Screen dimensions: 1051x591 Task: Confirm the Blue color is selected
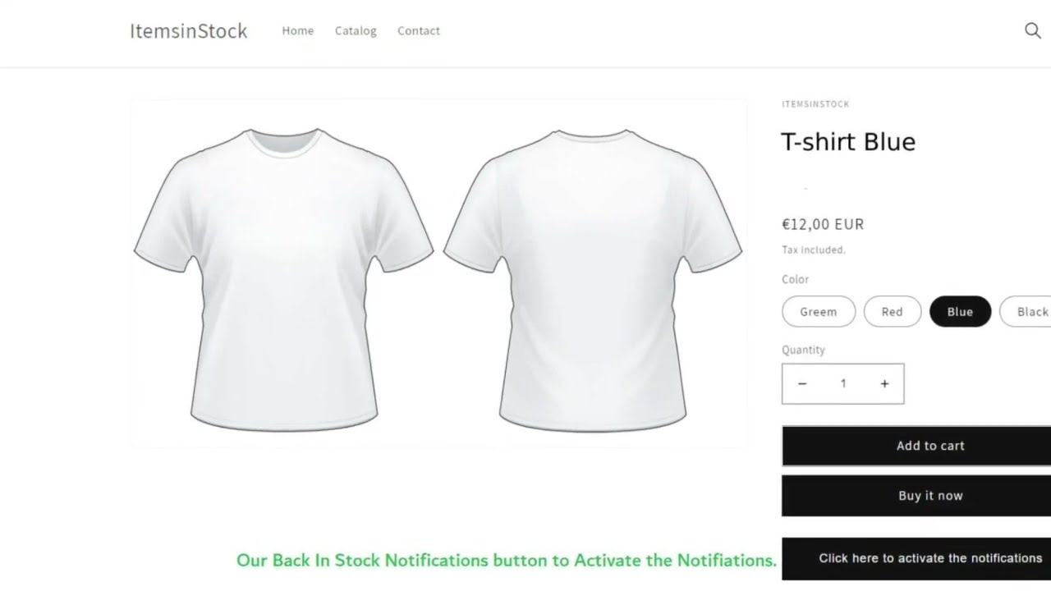pyautogui.click(x=960, y=311)
